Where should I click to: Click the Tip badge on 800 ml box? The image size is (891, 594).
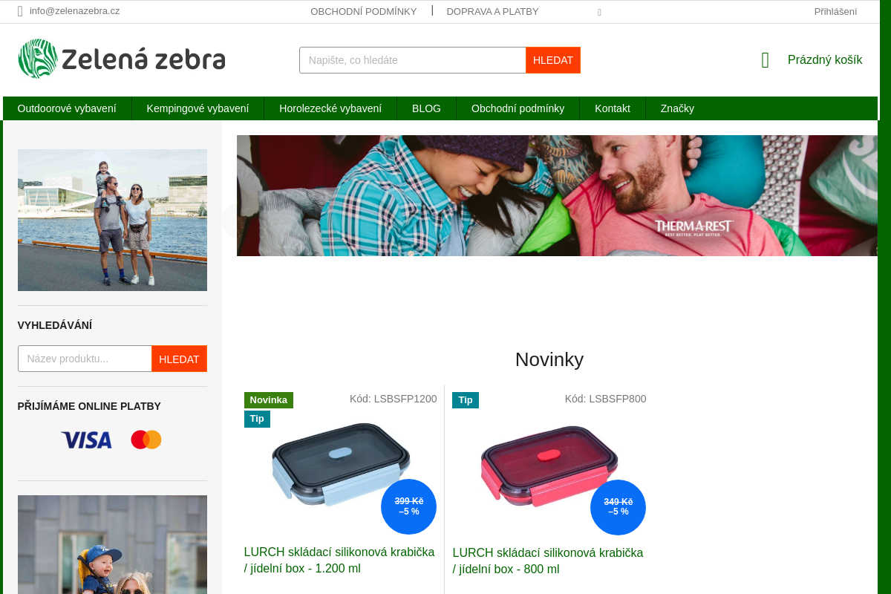(x=466, y=400)
